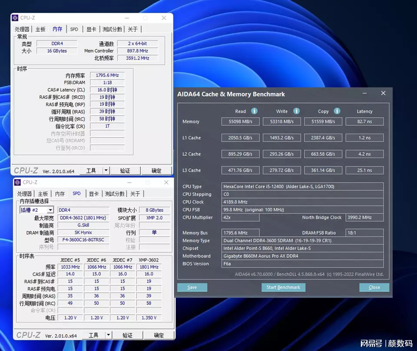Viewport: 417px width, 351px height.
Task: Minimize the AIDA64 benchmark window
Action: point(364,93)
